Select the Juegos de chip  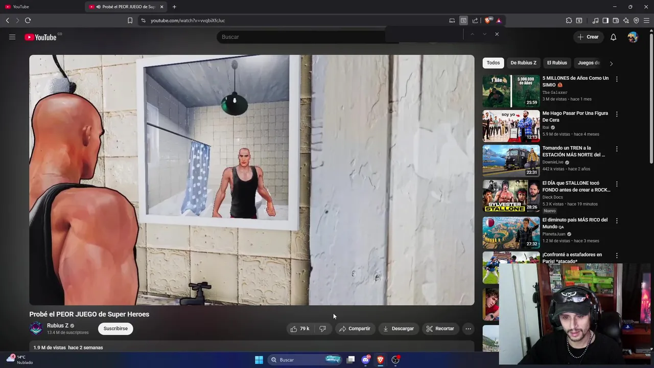(589, 63)
